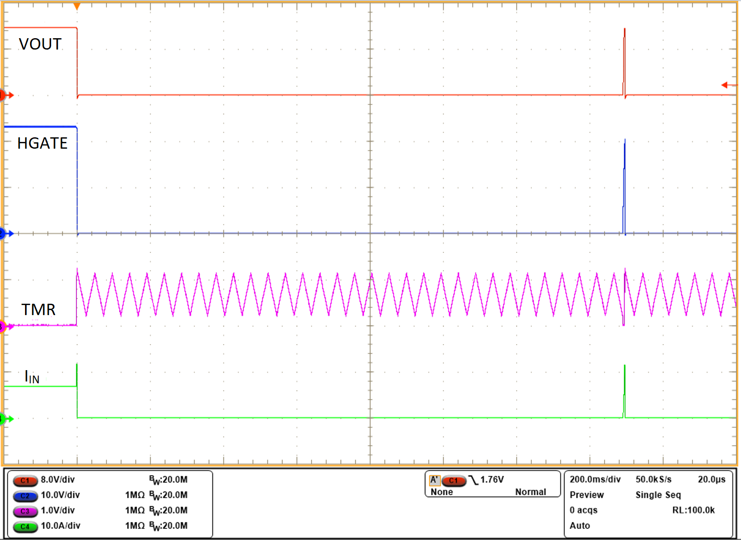Click the channel 1 ground reference marker
Image resolution: width=741 pixels, height=542 pixels.
[x=4, y=95]
